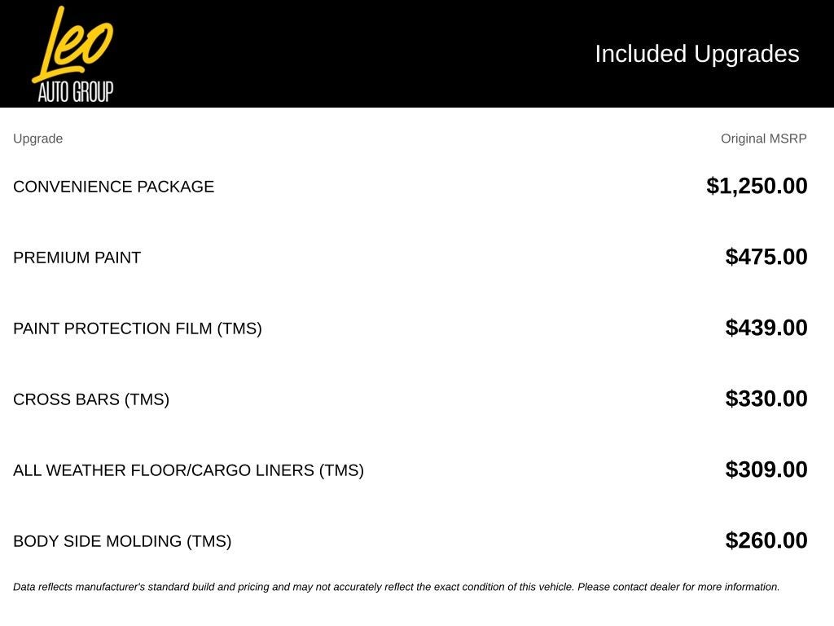The image size is (834, 626).
Task: Click the $439.00 price value
Action: [766, 328]
